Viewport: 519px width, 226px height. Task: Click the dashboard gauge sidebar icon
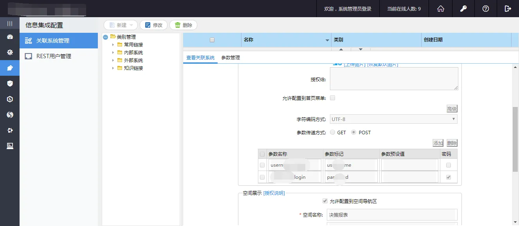tap(10, 37)
